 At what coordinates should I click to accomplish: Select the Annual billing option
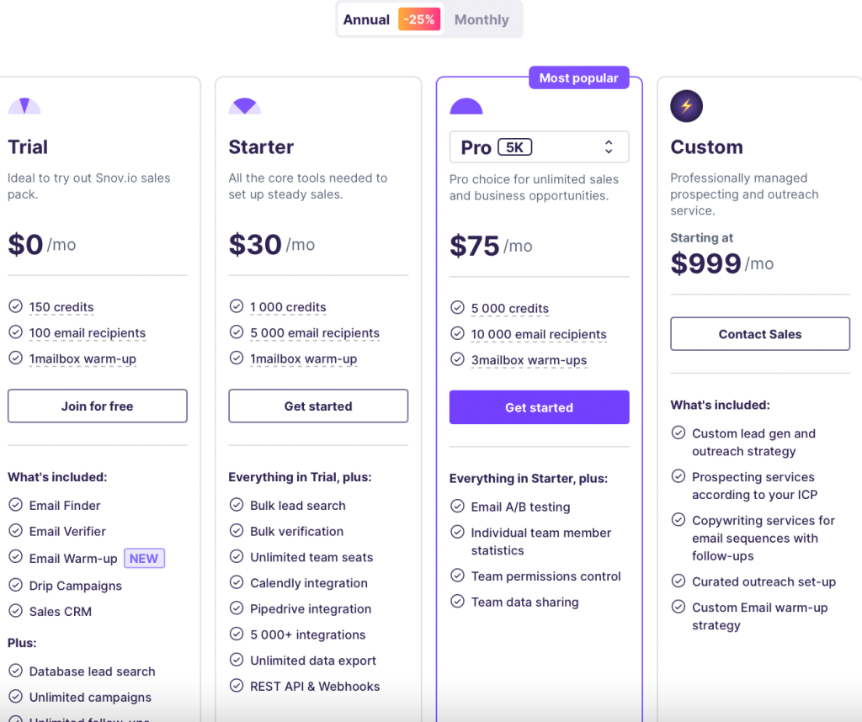tap(367, 19)
